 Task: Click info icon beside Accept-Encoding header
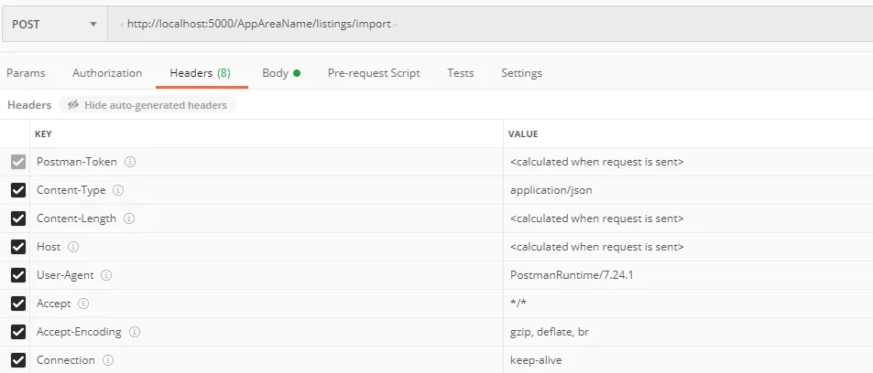coord(135,332)
